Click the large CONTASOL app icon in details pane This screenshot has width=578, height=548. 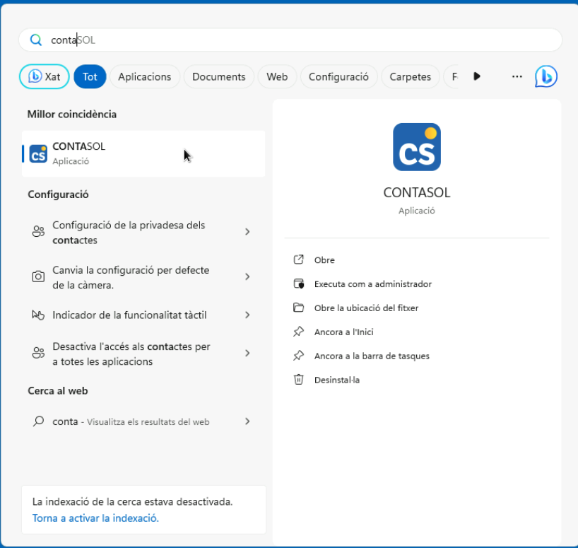[x=416, y=147]
